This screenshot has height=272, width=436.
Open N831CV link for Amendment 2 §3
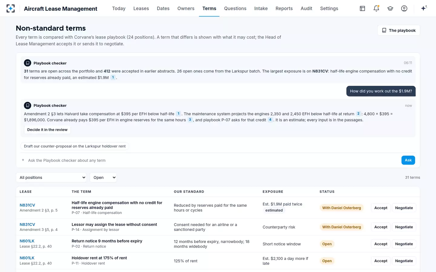pyautogui.click(x=27, y=205)
